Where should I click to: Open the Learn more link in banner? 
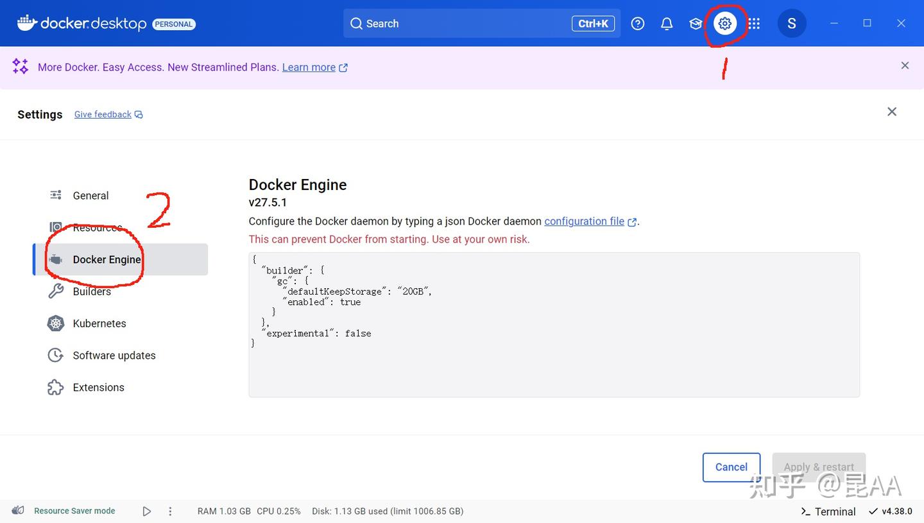pyautogui.click(x=309, y=67)
